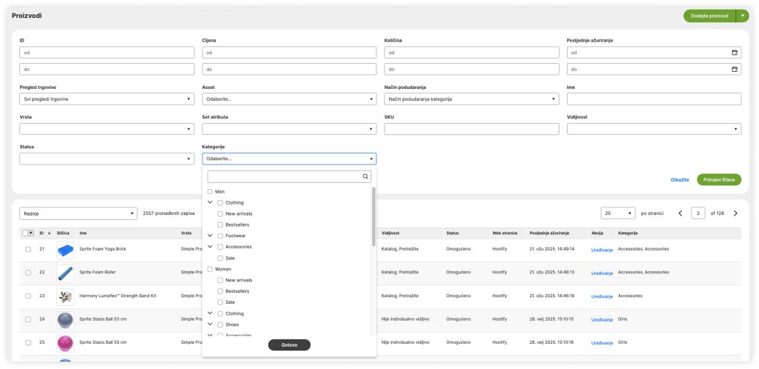Expand the Shoes category under Women
The height and width of the screenshot is (369, 759).
pyautogui.click(x=211, y=324)
